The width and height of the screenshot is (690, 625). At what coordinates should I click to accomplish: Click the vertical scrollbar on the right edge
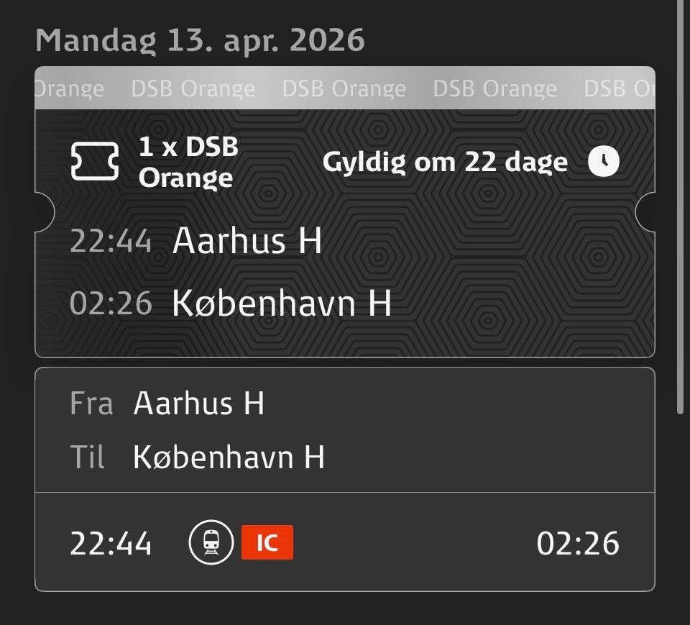click(680, 209)
